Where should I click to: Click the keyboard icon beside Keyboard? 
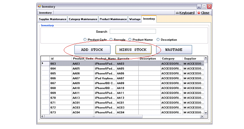pos(177,13)
